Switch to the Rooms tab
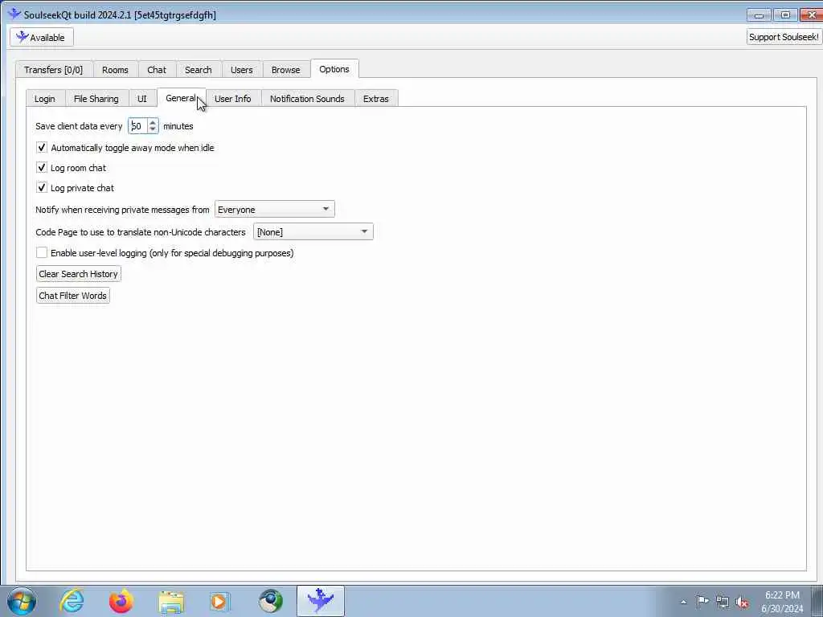 tap(115, 70)
